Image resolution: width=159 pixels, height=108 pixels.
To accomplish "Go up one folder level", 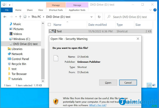I will pyautogui.click(x=20, y=17).
